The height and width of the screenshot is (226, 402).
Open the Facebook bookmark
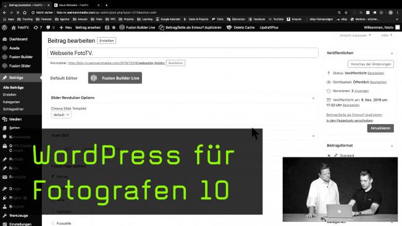(257, 19)
